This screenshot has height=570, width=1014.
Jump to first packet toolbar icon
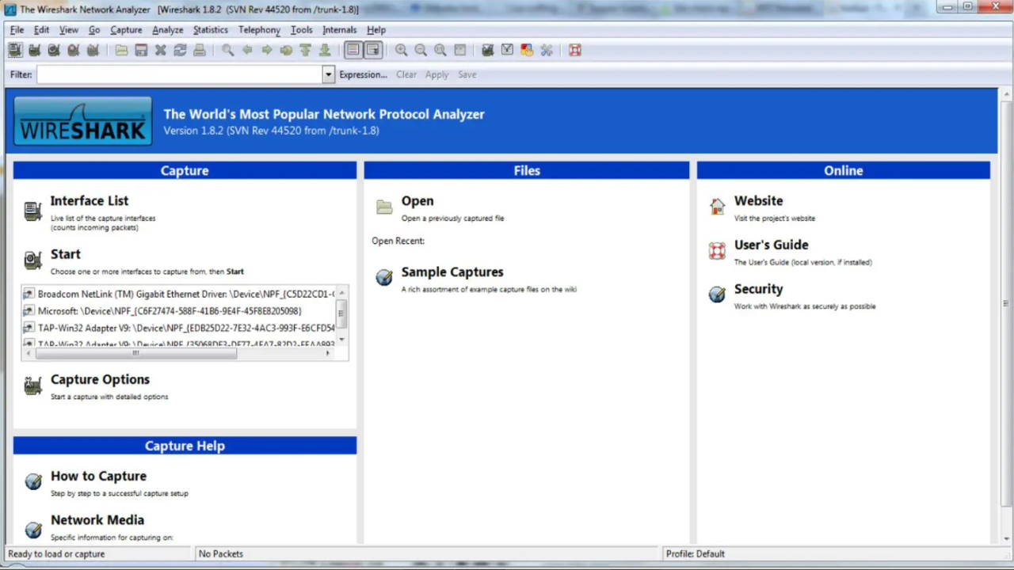coord(306,50)
